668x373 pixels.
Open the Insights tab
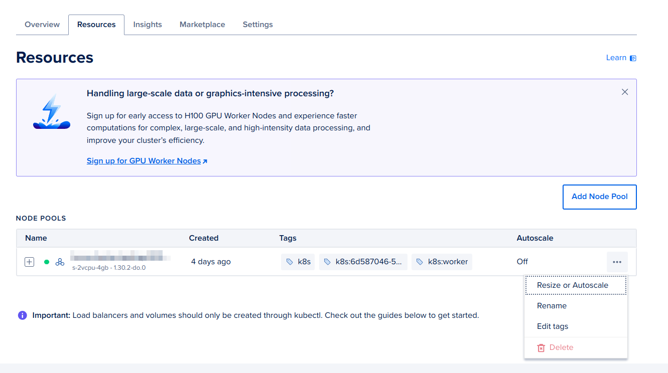tap(148, 25)
